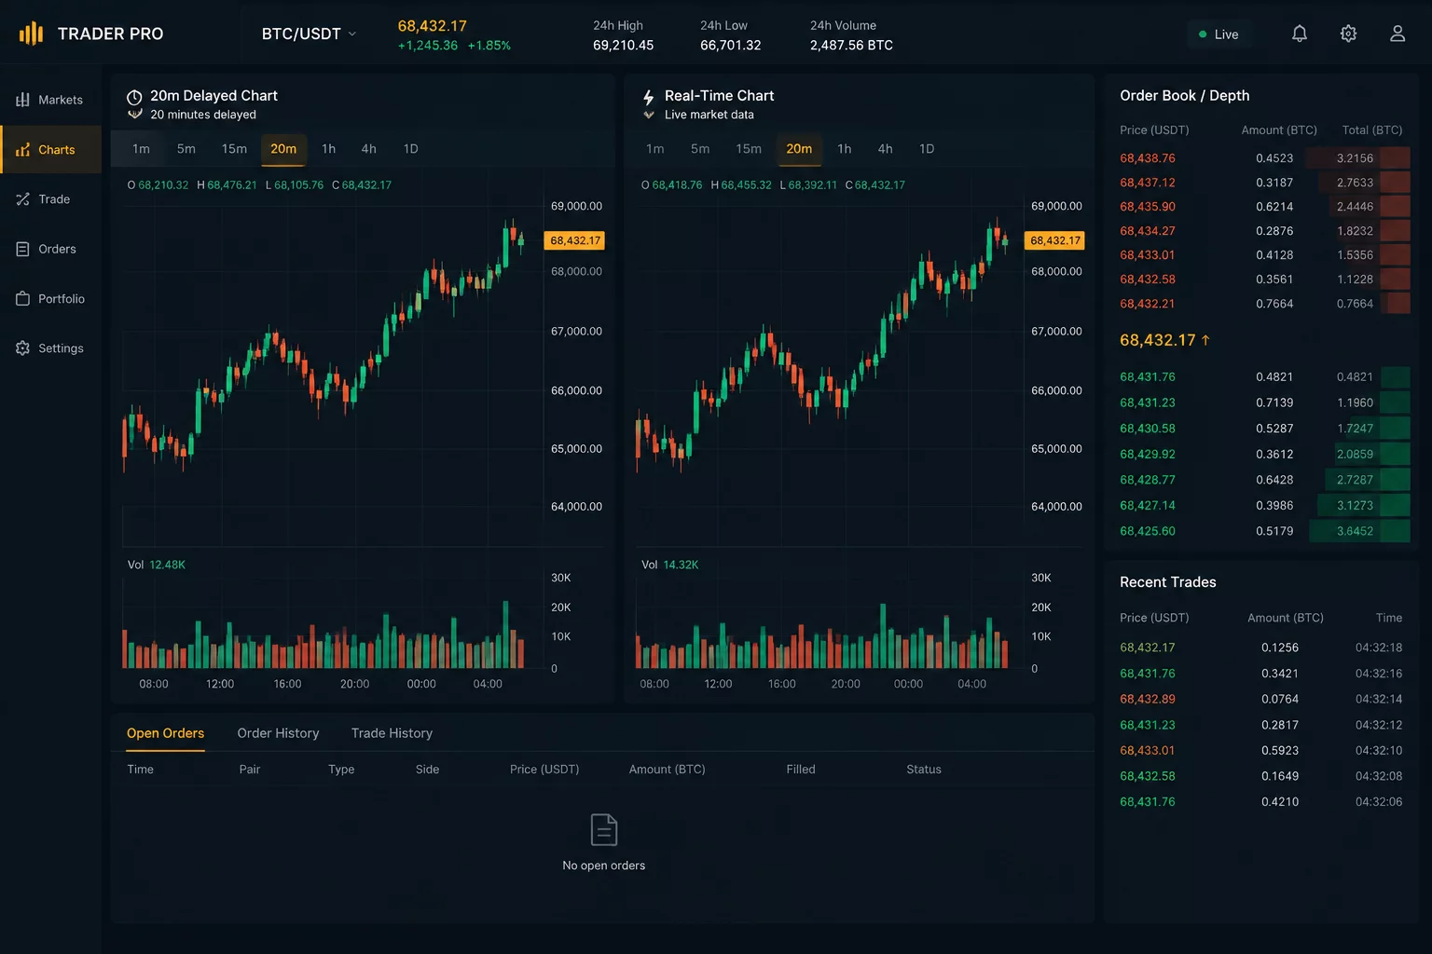
Task: Click the Portfolio sidebar icon
Action: point(22,299)
